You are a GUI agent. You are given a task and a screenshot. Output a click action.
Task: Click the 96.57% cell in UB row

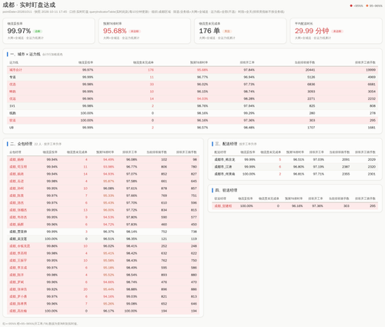point(203,128)
